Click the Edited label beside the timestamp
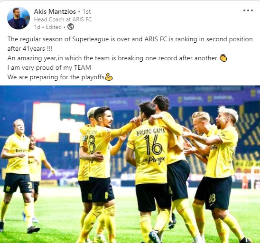The height and width of the screenshot is (244, 260). pyautogui.click(x=54, y=27)
